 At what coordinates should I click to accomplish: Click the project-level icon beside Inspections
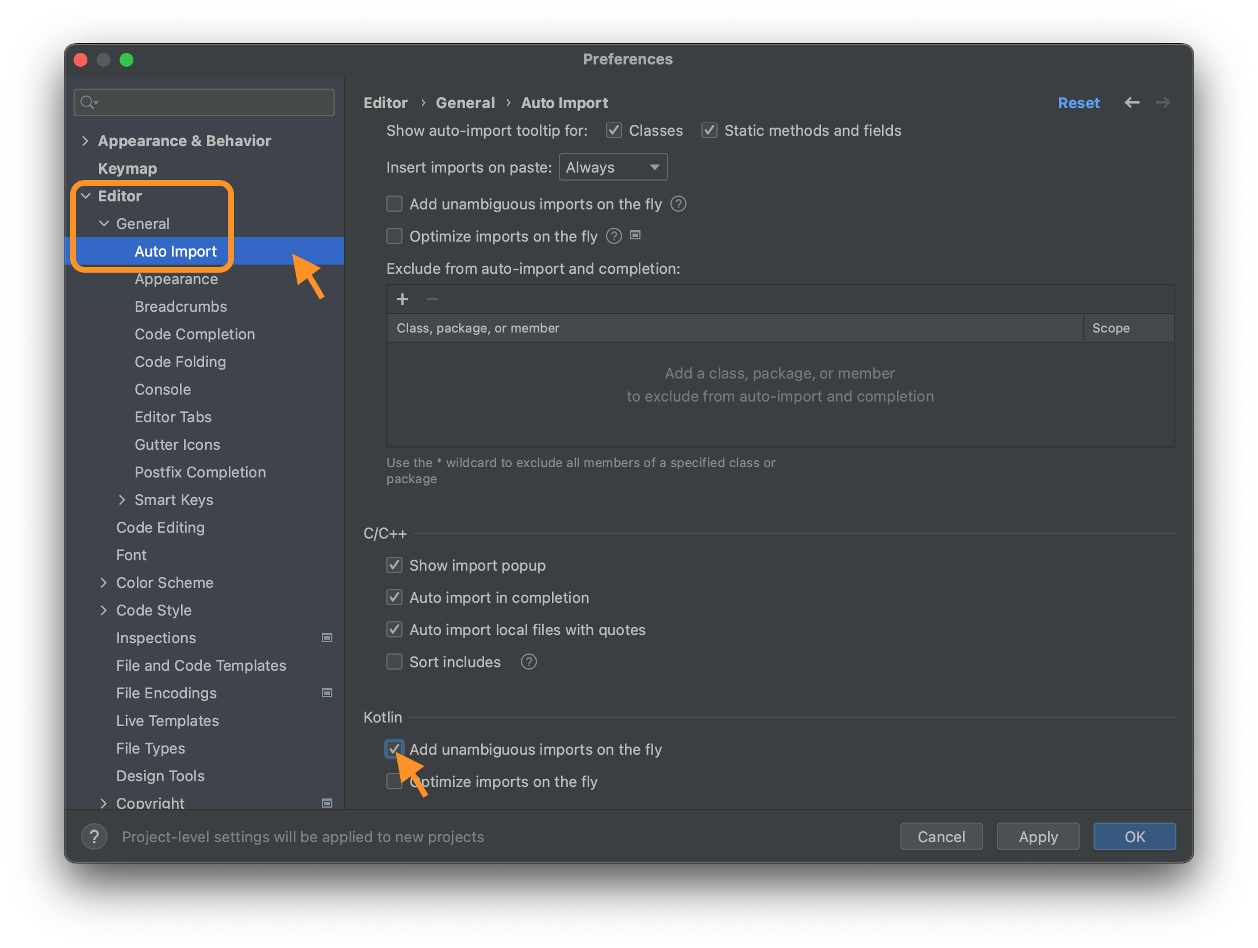pyautogui.click(x=327, y=637)
